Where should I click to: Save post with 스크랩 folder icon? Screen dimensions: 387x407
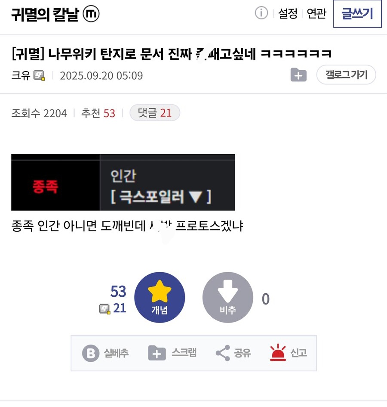coord(157,353)
